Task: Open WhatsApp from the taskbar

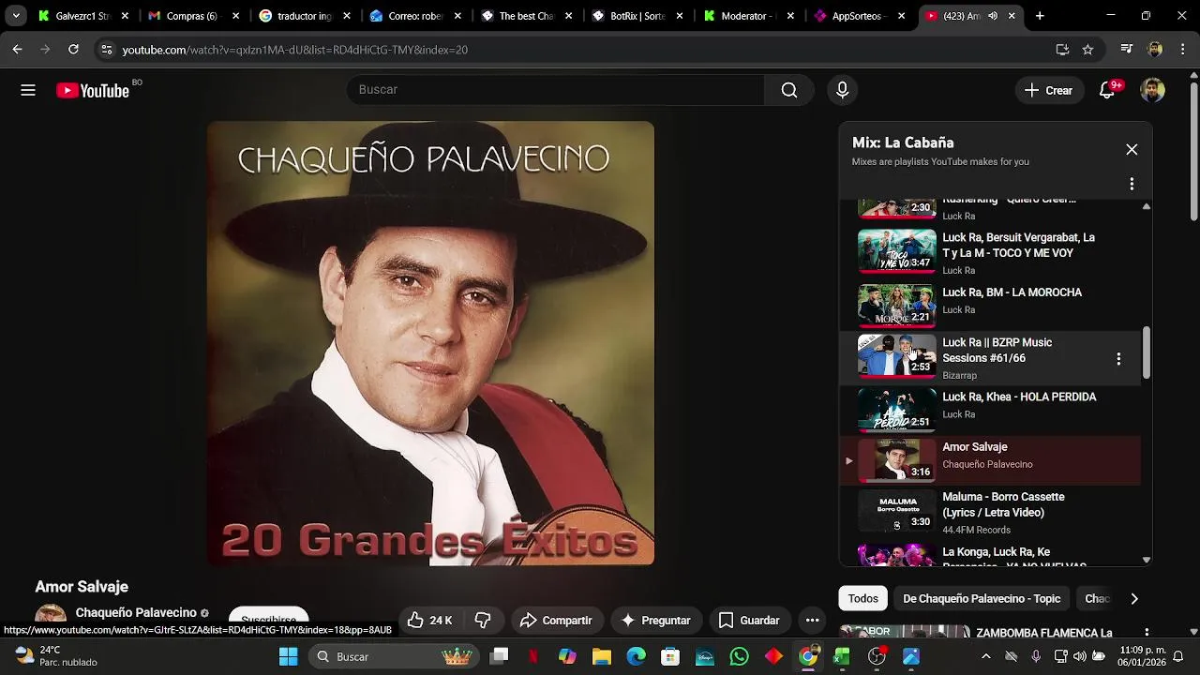Action: point(740,656)
